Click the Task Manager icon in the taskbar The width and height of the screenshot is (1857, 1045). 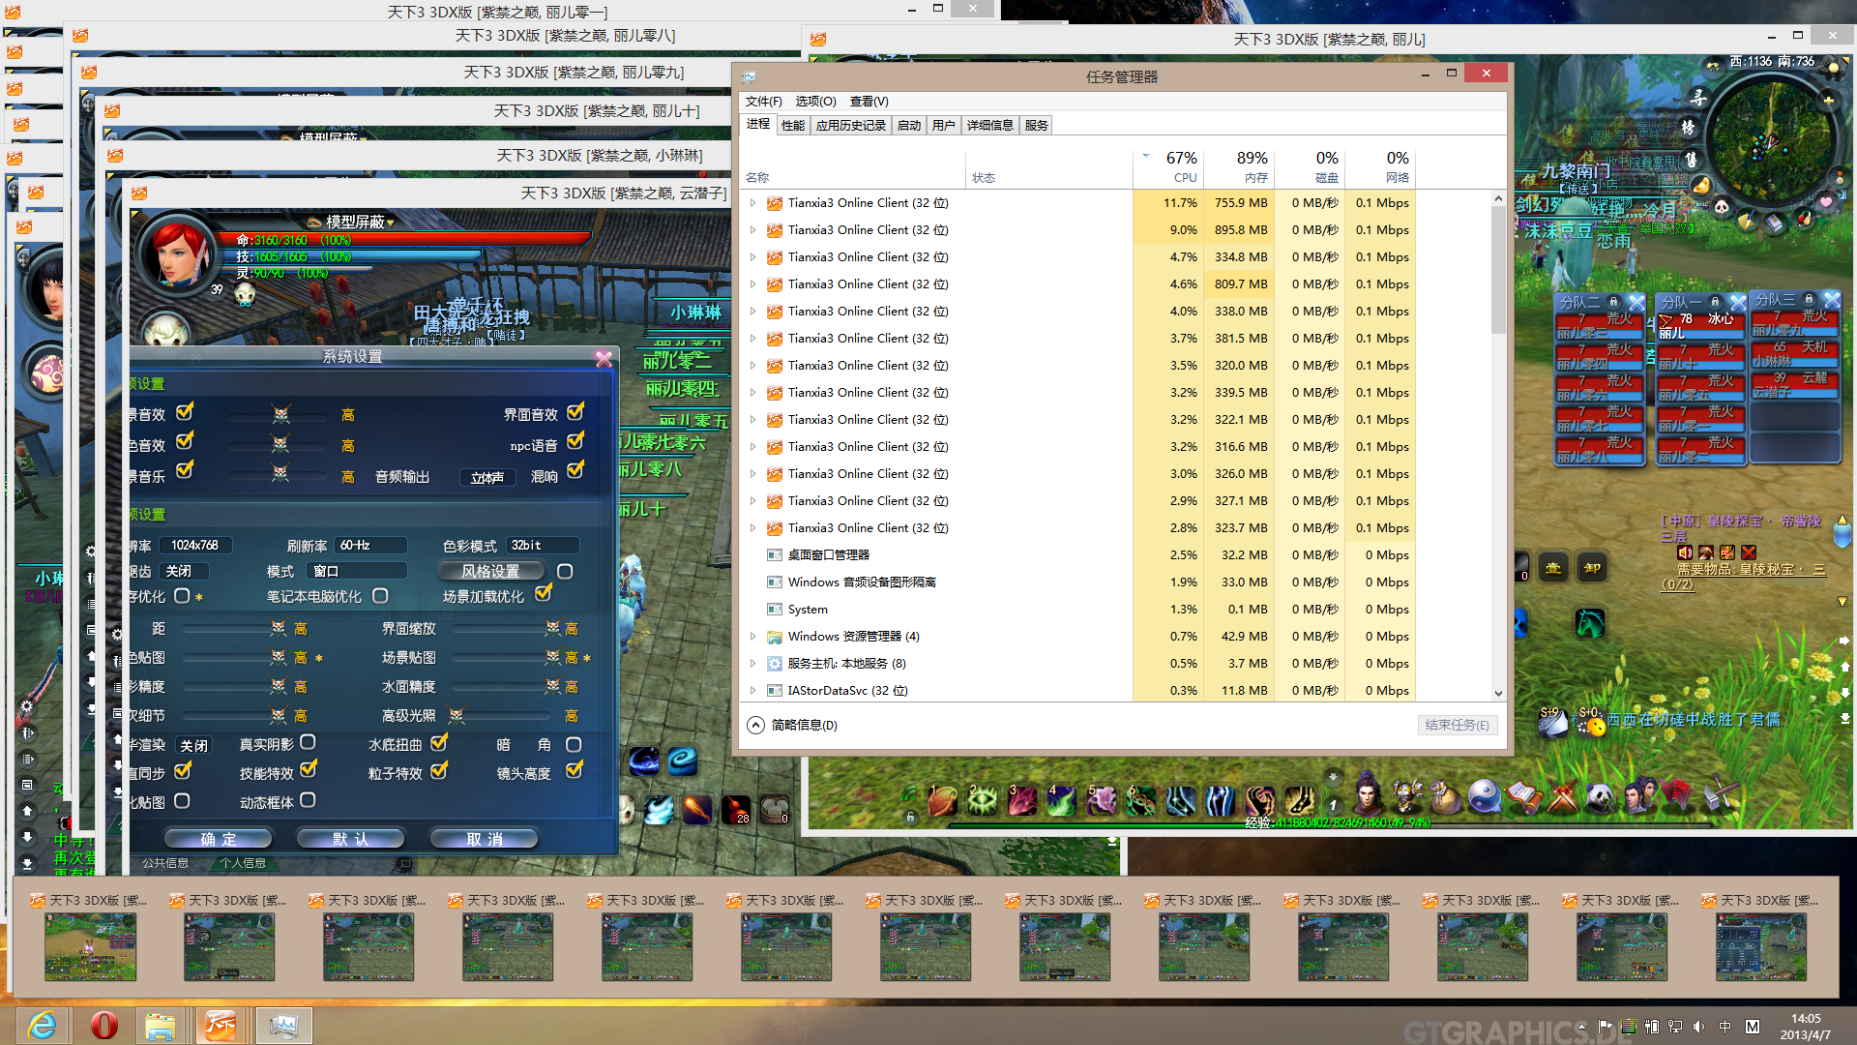tap(283, 1025)
